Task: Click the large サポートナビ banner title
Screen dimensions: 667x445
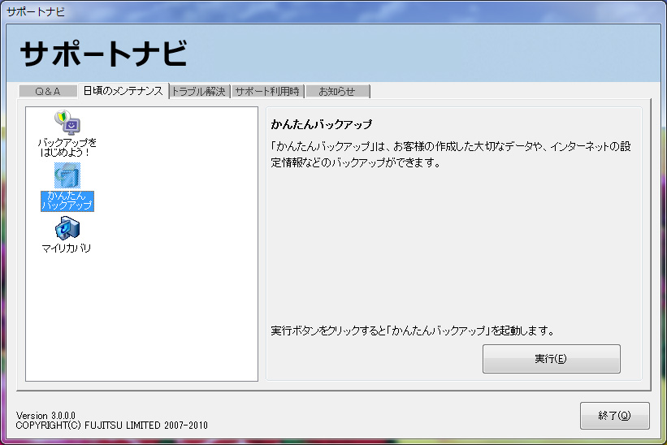Action: [103, 54]
